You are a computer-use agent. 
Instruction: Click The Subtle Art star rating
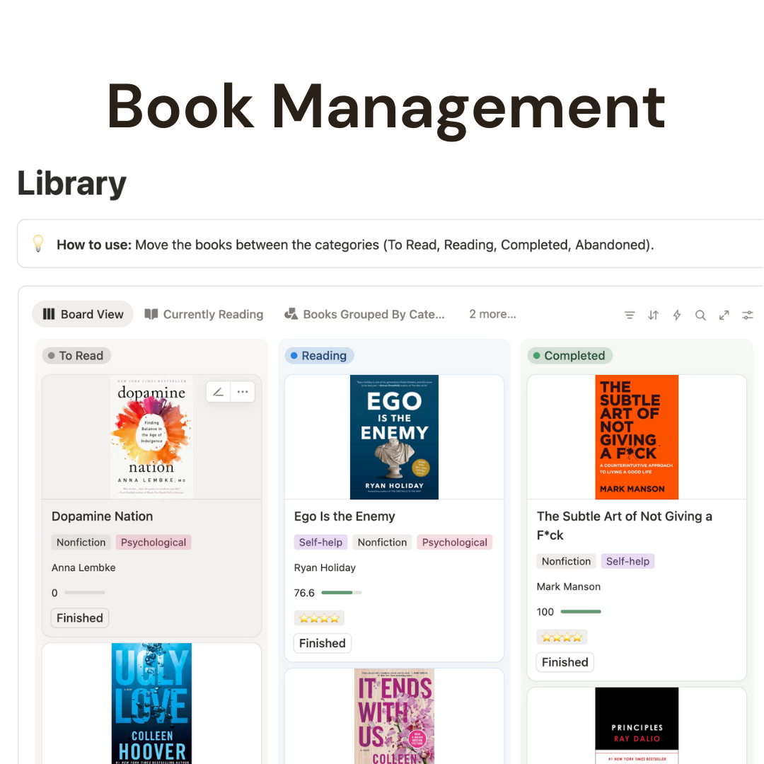click(562, 637)
